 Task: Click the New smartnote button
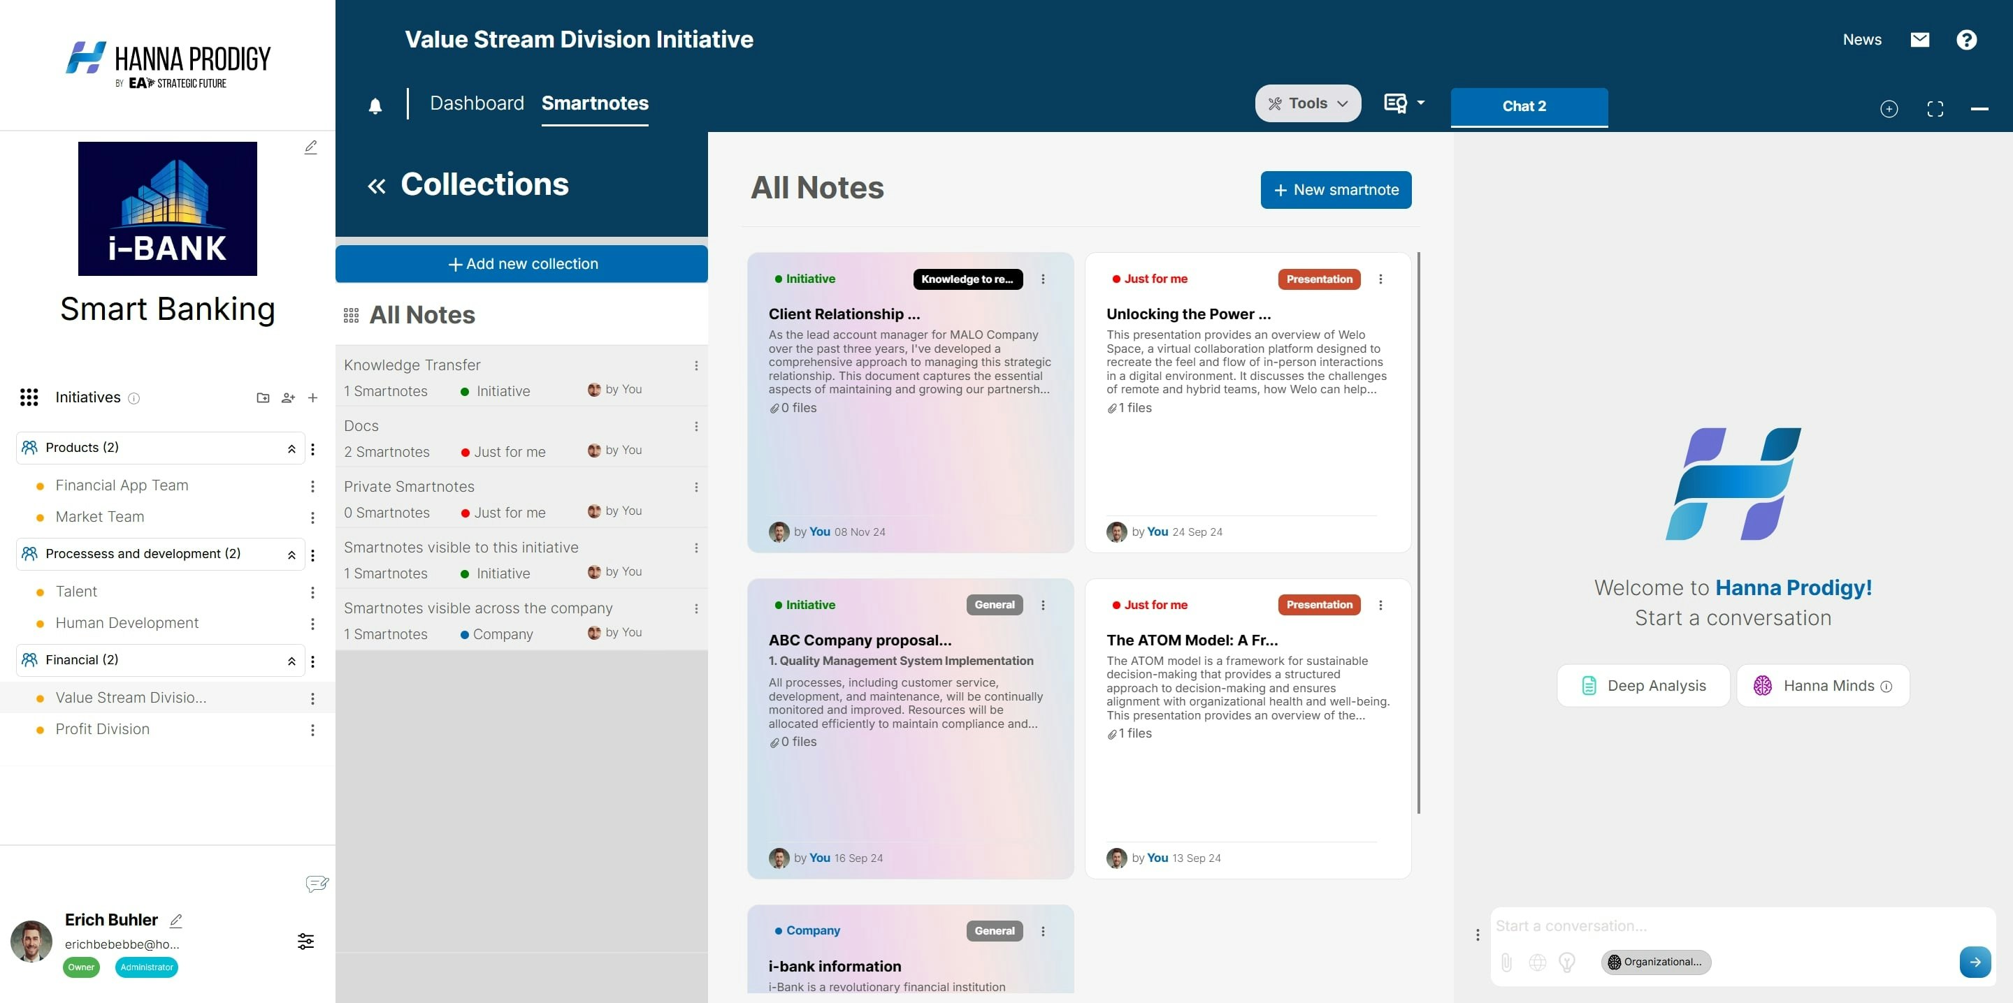pos(1335,190)
